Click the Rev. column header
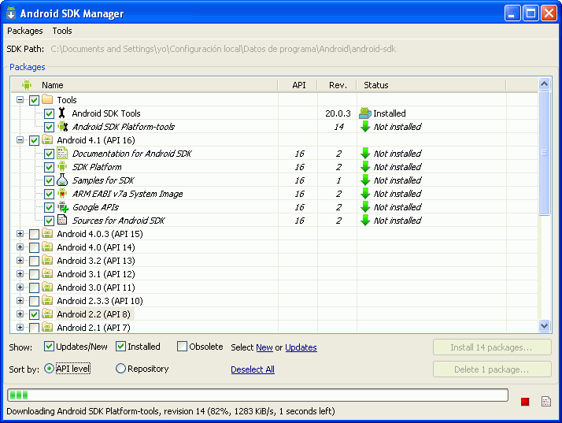Screen dimensions: 562x423 [338, 85]
